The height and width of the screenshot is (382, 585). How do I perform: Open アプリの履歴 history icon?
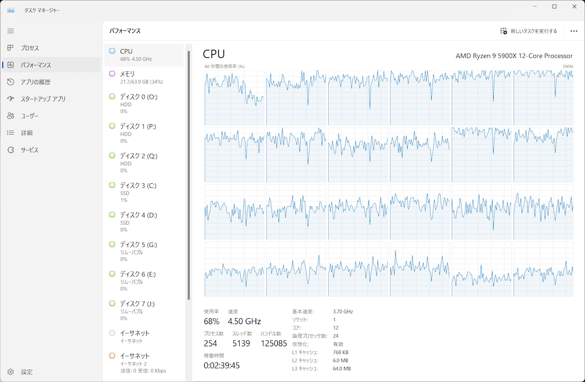(x=11, y=82)
